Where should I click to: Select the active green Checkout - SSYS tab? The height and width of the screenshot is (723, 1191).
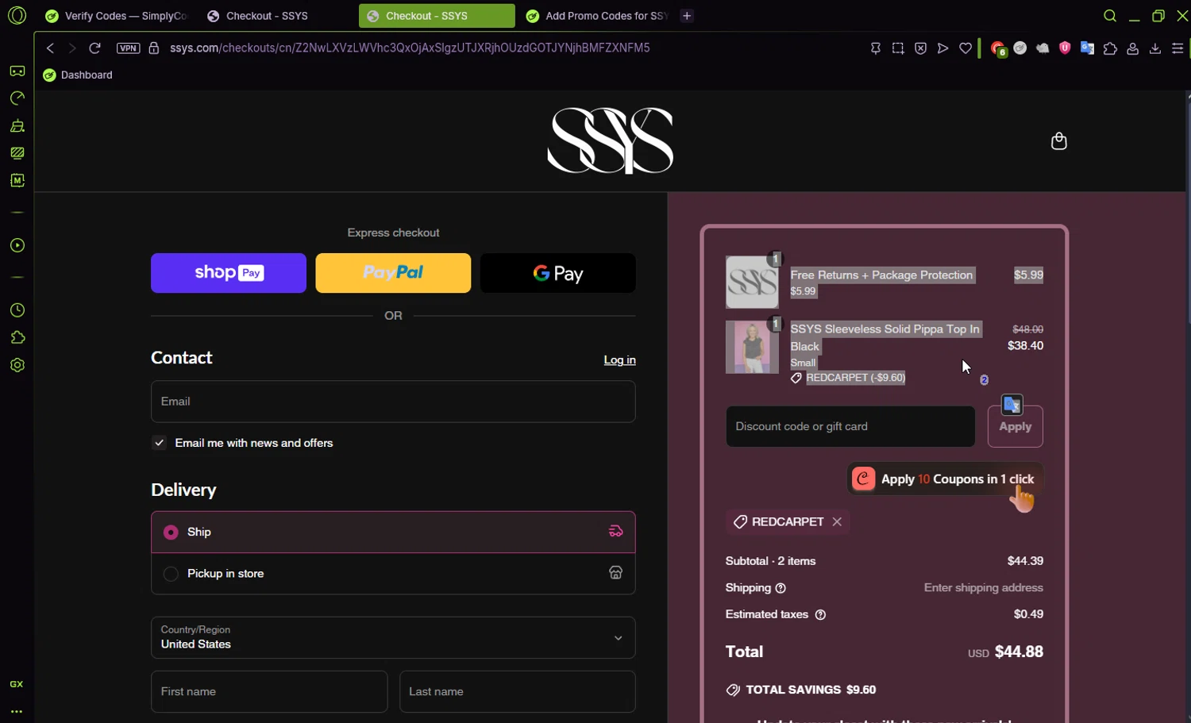tap(437, 16)
